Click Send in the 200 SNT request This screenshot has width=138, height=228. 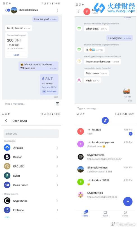pos(16,55)
